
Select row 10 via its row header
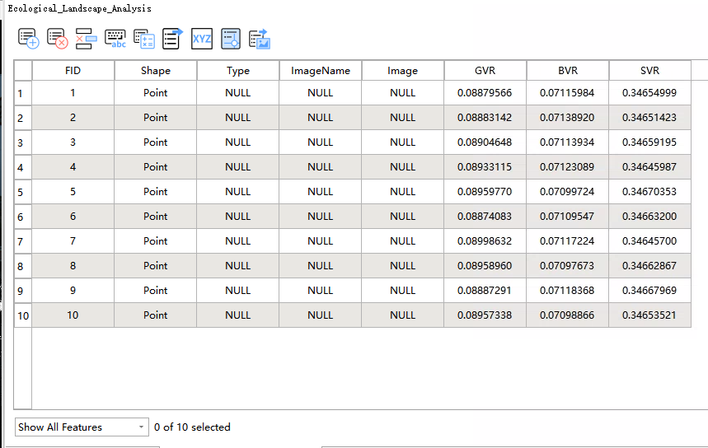click(x=22, y=315)
